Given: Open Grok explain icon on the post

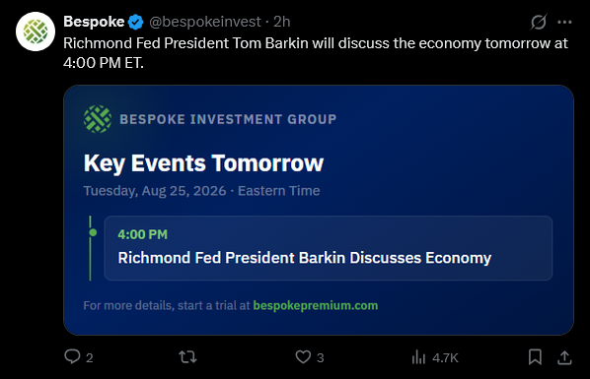Looking at the screenshot, I should point(539,23).
